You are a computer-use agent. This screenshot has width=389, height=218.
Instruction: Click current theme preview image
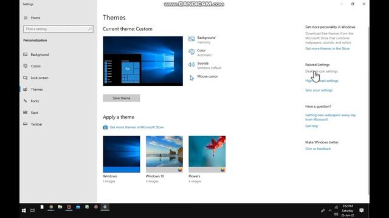143,61
